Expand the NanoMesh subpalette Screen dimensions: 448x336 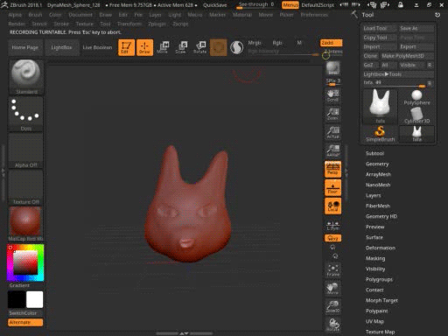pyautogui.click(x=378, y=185)
